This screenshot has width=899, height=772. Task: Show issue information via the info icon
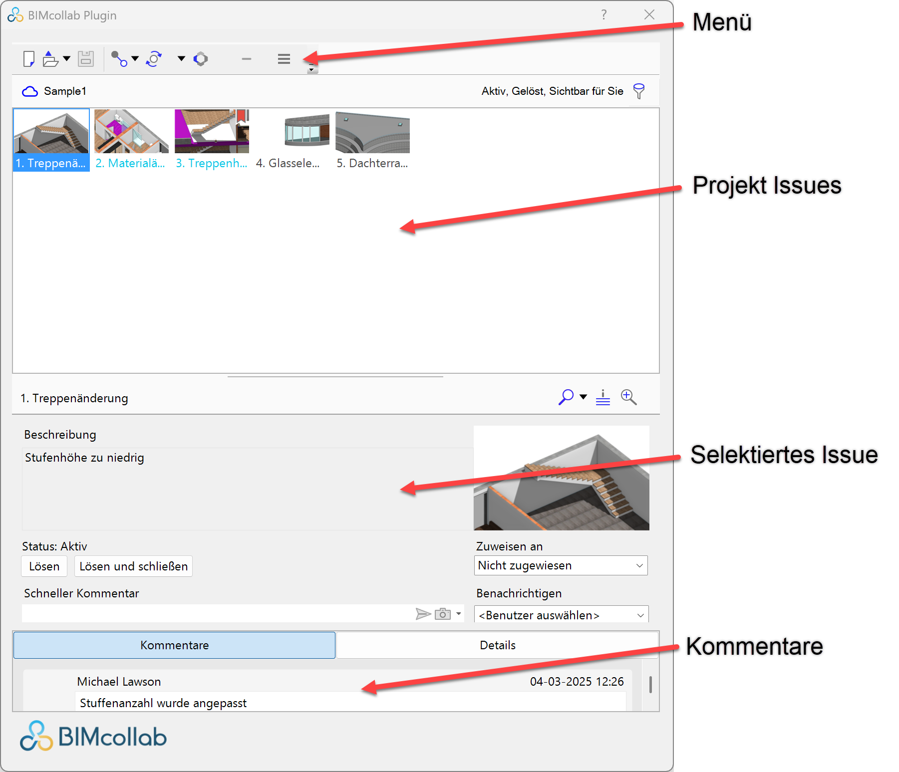[x=602, y=397]
